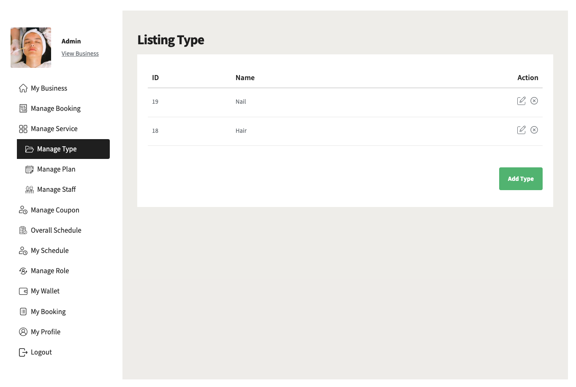Click the My Wallet icon
The width and height of the screenshot is (576, 387).
pos(23,291)
